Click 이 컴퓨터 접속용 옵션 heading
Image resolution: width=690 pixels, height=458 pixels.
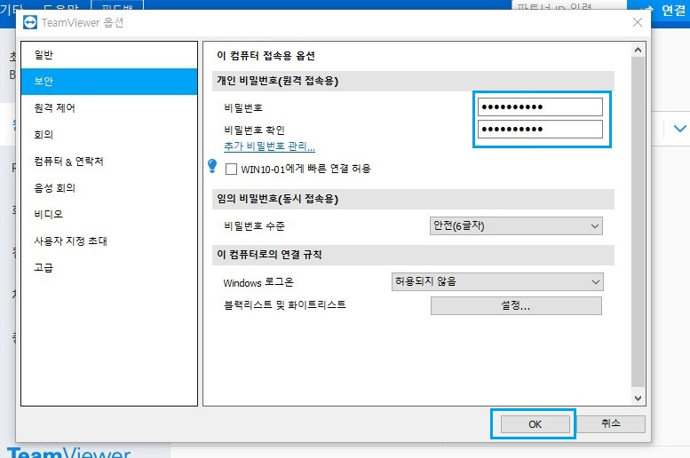click(x=266, y=56)
